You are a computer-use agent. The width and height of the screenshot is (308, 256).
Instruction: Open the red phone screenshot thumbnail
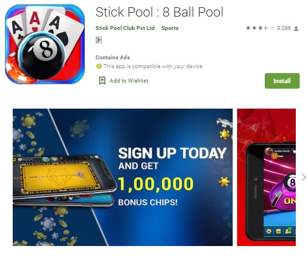click(x=266, y=177)
